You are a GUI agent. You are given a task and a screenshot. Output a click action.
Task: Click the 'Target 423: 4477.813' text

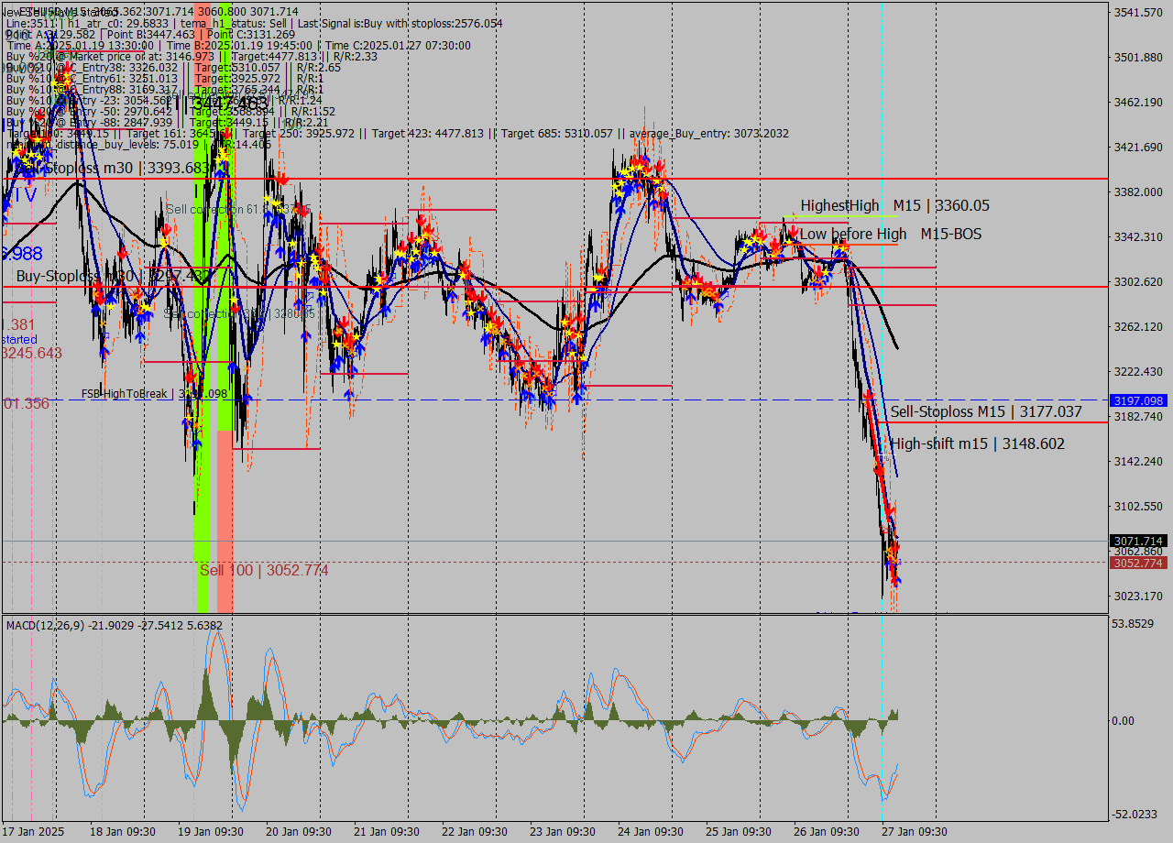tap(428, 134)
